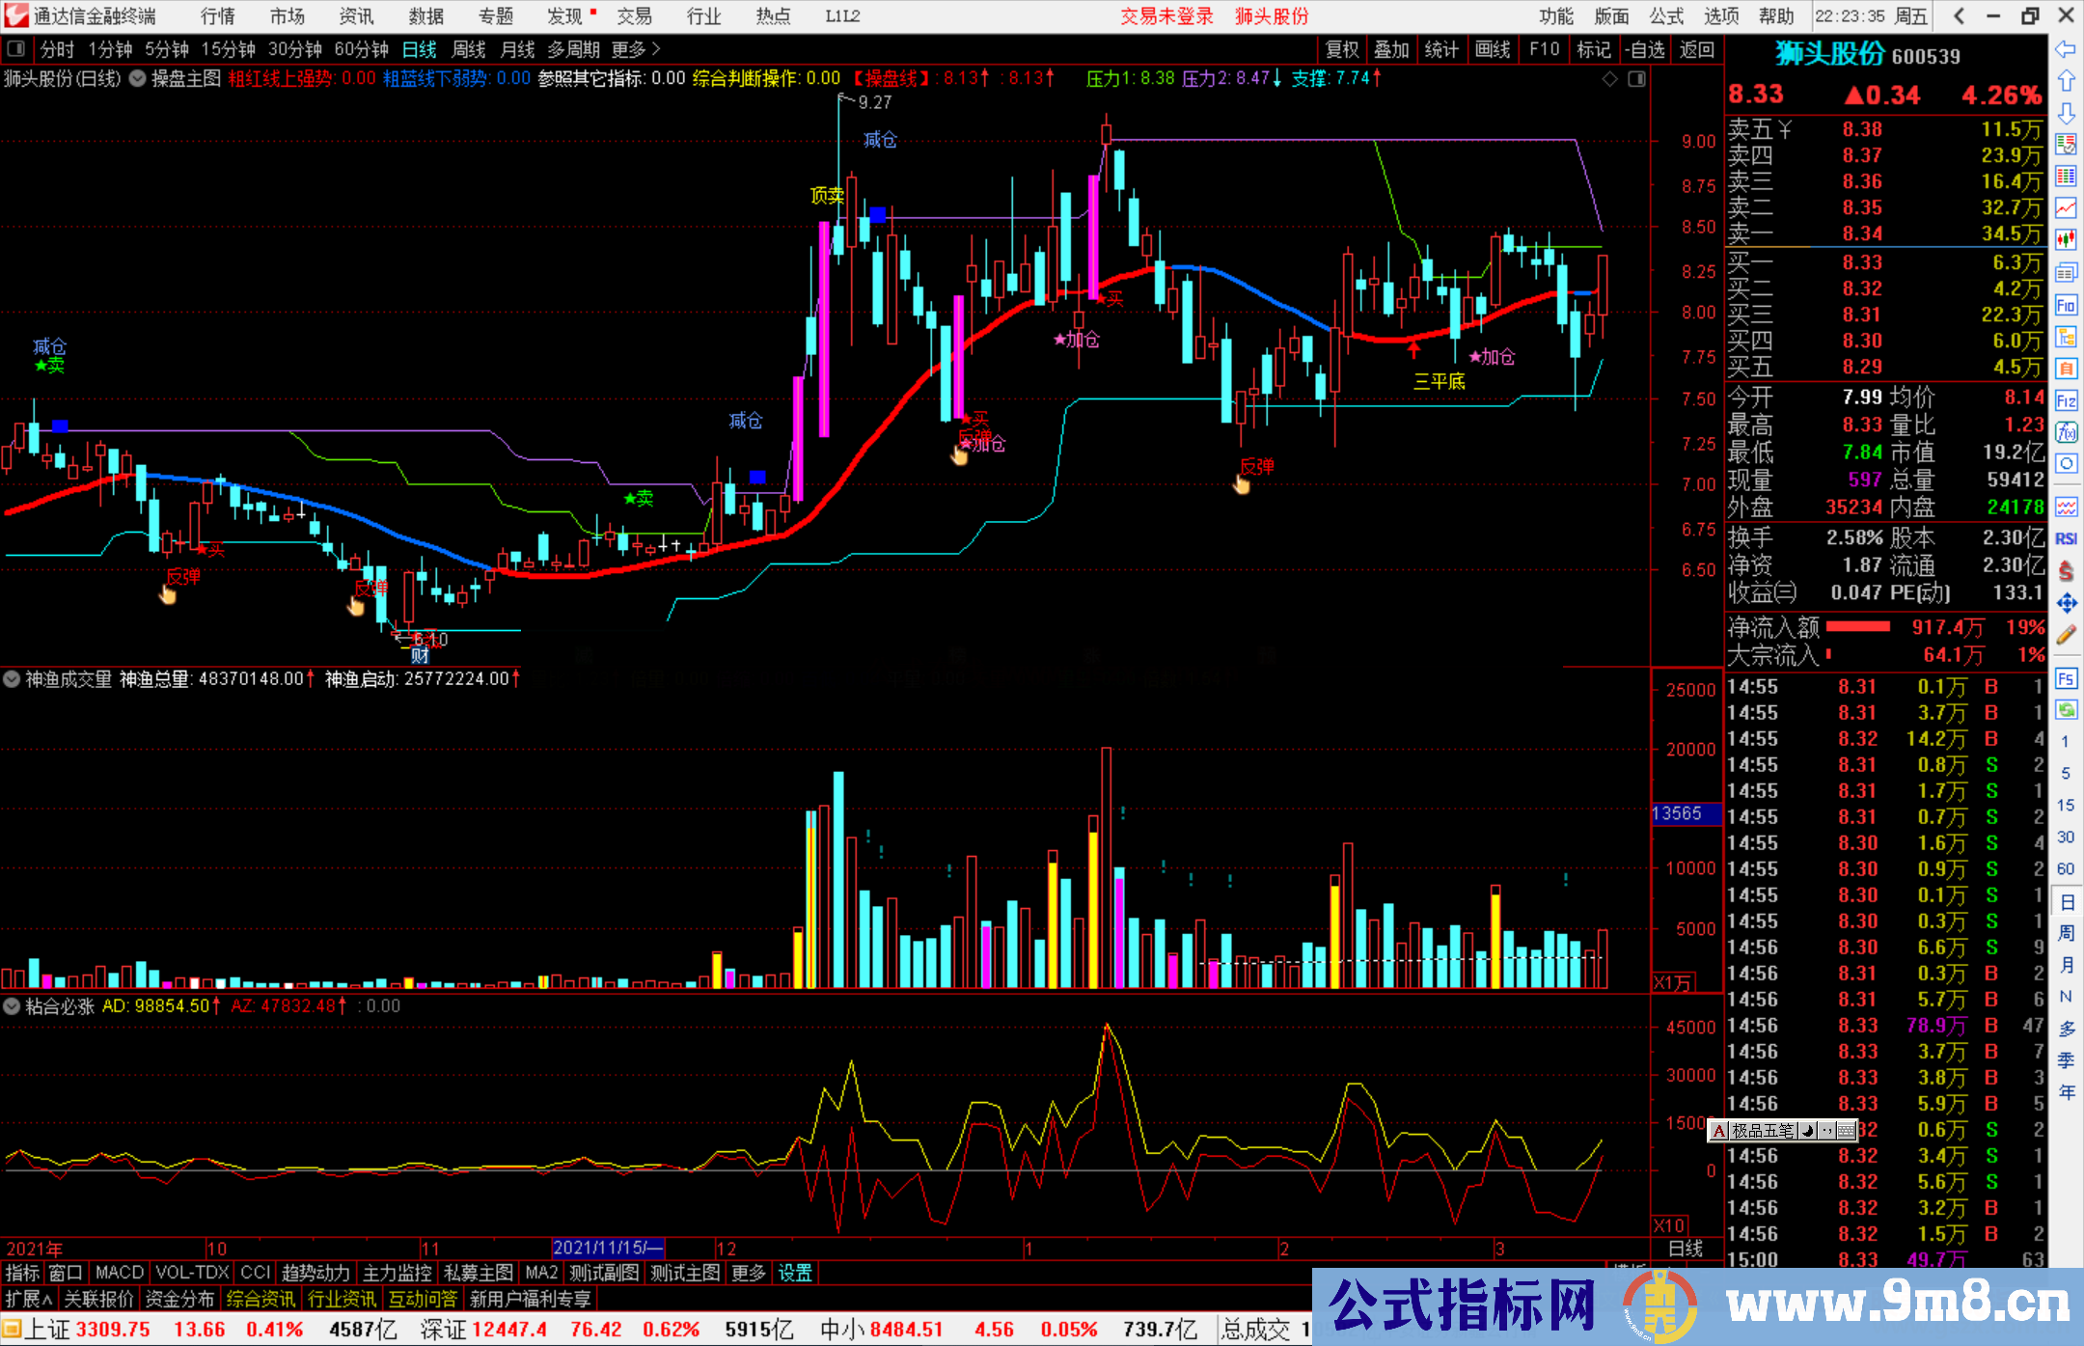
Task: Click the candlestick chart icon in sidebar
Action: tap(2066, 239)
